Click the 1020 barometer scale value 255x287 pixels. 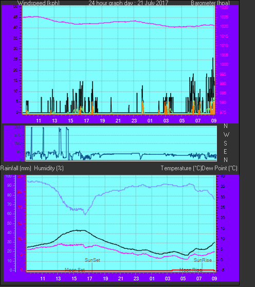tap(224, 27)
